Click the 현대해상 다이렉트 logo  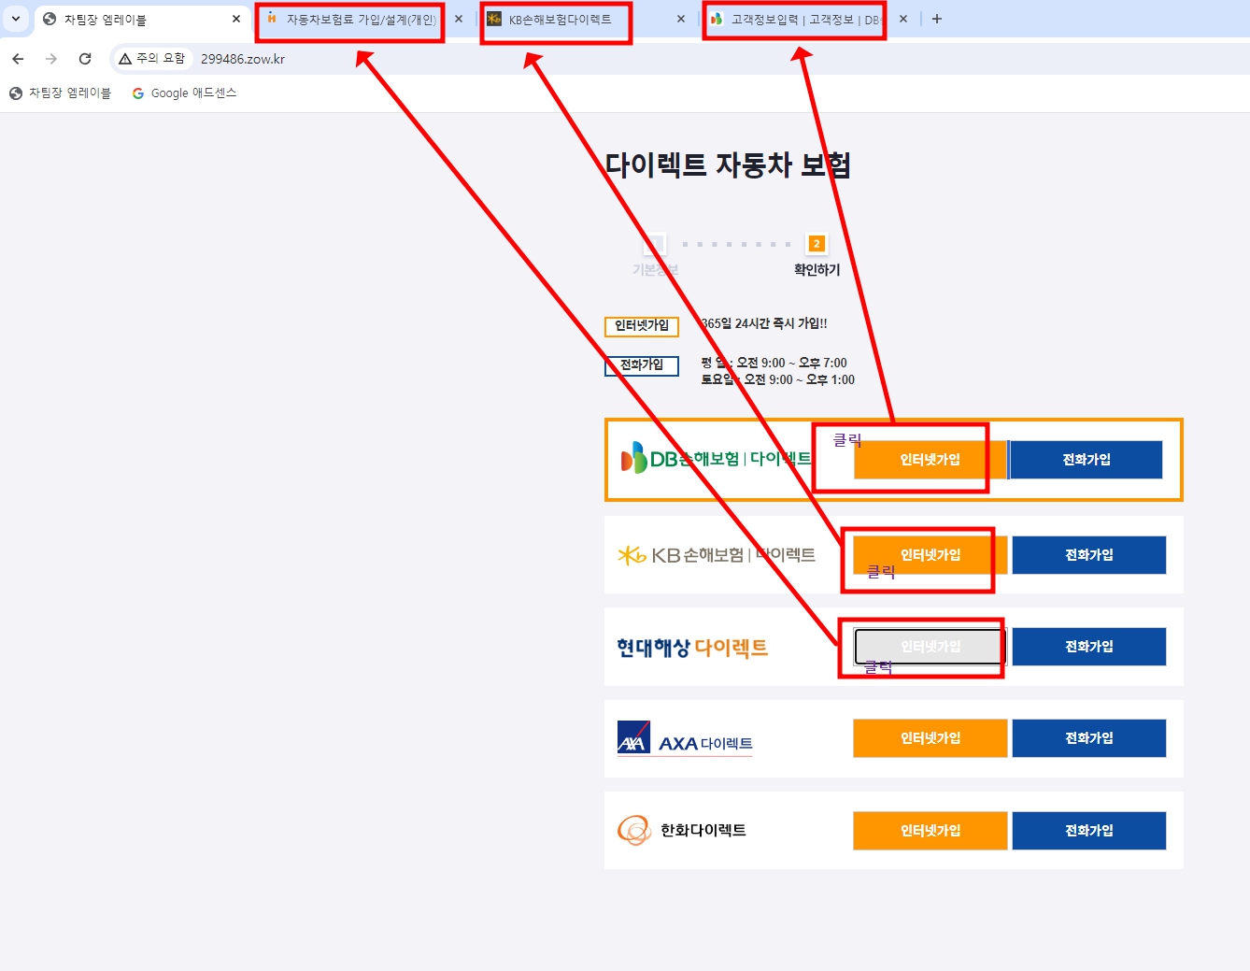[x=692, y=648]
